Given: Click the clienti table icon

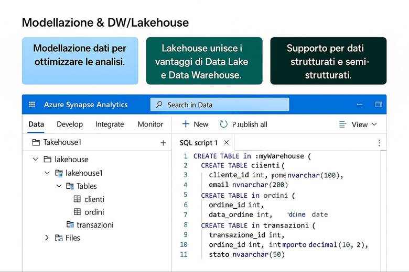Looking at the screenshot, I should [x=77, y=199].
